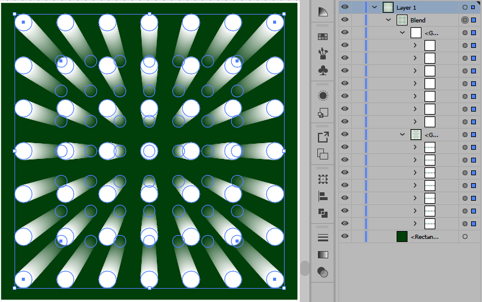The height and width of the screenshot is (302, 482).
Task: Hide last sub-item under white <G... group
Action: pos(345,121)
